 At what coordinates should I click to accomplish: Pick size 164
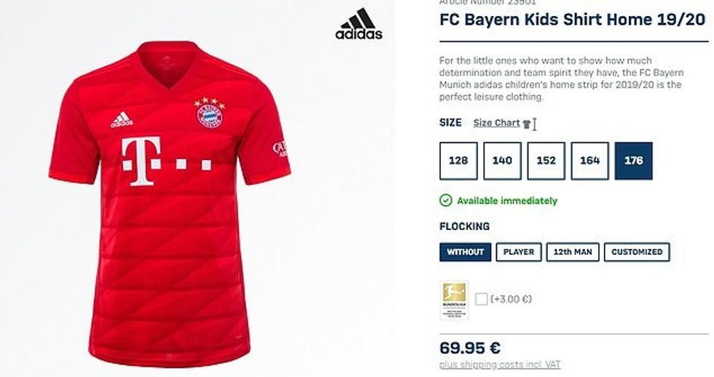[x=589, y=161]
